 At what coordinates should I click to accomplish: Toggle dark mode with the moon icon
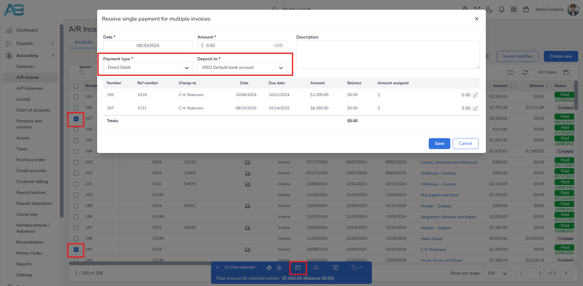[489, 9]
